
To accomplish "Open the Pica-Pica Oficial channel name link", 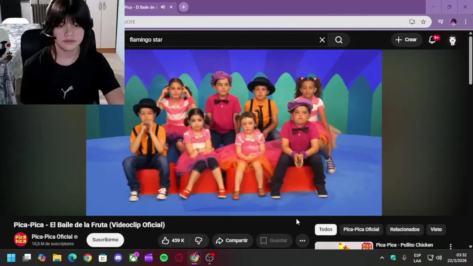I will pyautogui.click(x=52, y=236).
